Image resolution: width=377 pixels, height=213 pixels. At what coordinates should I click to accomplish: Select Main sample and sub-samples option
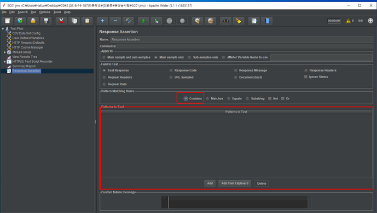[104, 57]
